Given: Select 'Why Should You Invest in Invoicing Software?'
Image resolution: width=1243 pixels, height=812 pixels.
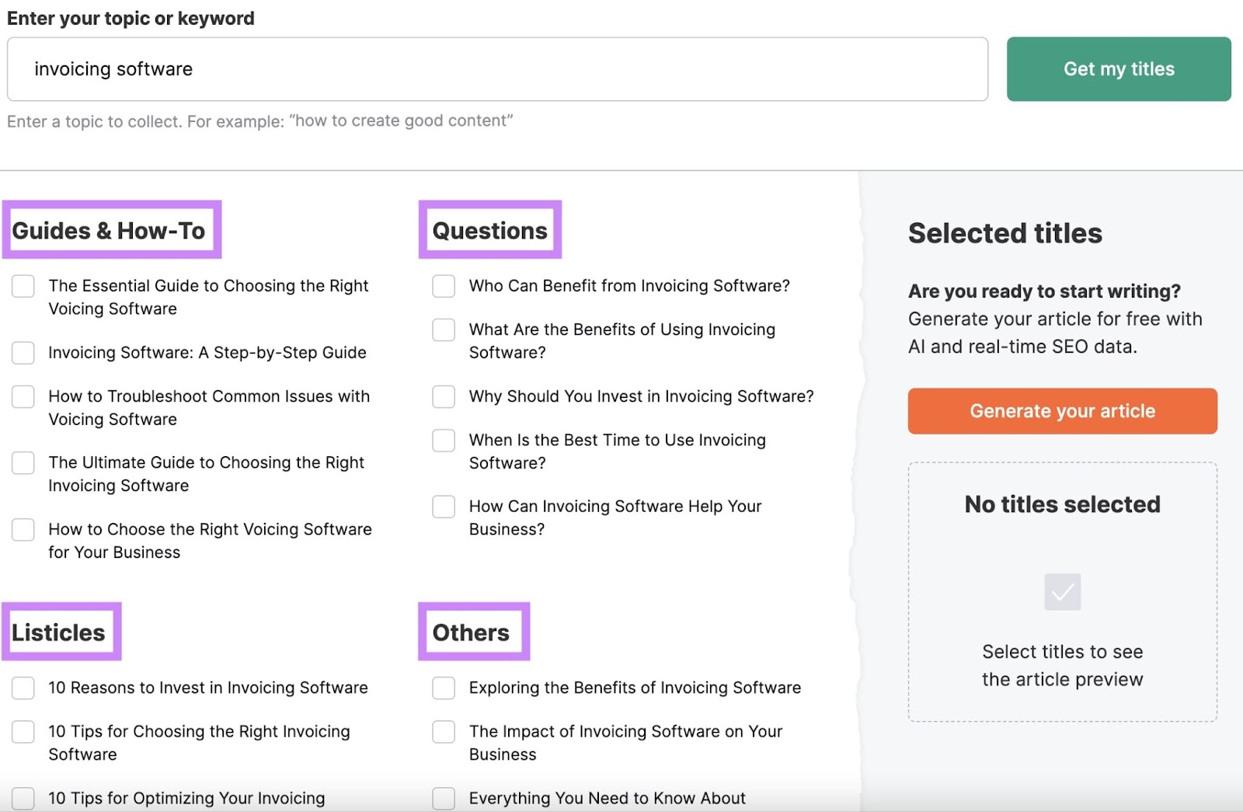Looking at the screenshot, I should (443, 396).
